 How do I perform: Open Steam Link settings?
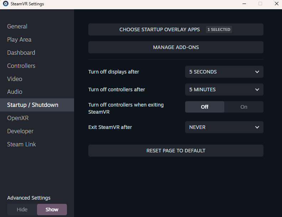21,144
